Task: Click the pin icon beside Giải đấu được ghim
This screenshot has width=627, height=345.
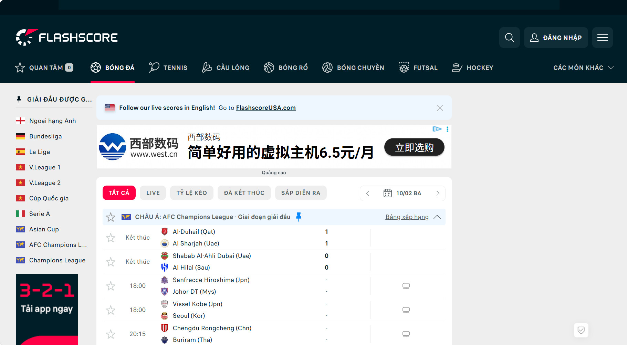Action: [x=19, y=99]
